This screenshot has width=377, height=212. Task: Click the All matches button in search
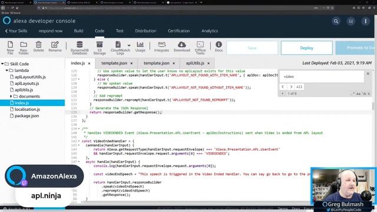pyautogui.click(x=299, y=87)
